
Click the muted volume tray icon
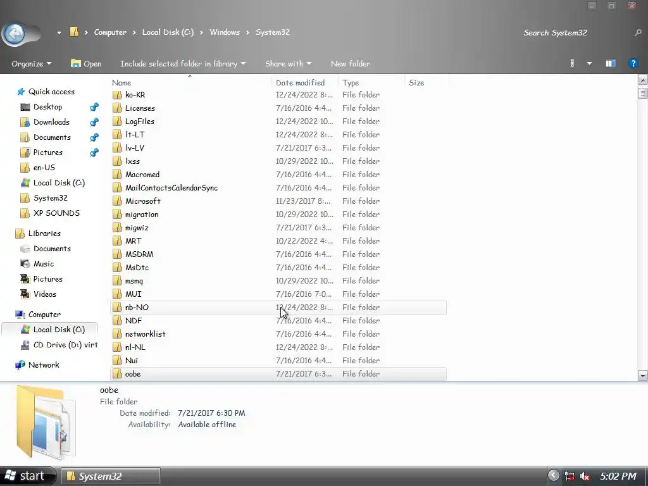[x=584, y=477]
